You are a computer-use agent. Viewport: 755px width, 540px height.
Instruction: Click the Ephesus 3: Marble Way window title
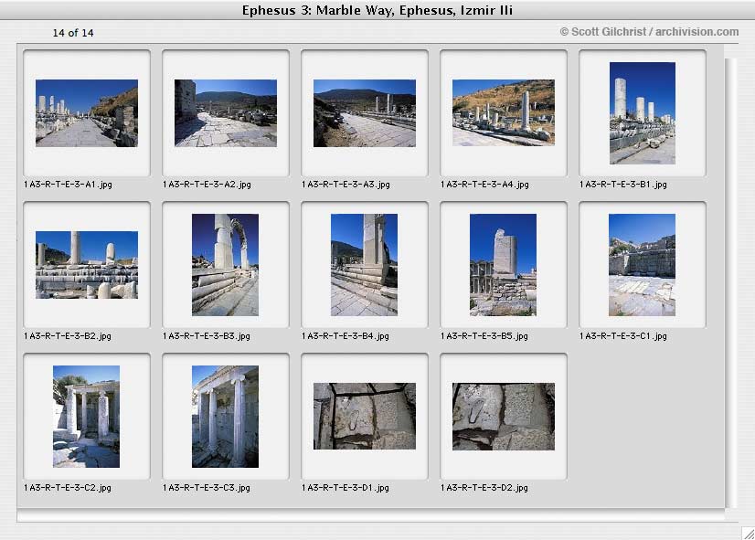click(x=377, y=10)
